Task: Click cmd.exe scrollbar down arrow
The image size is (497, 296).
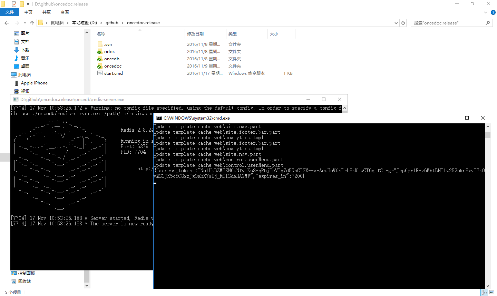Action: tap(488, 286)
